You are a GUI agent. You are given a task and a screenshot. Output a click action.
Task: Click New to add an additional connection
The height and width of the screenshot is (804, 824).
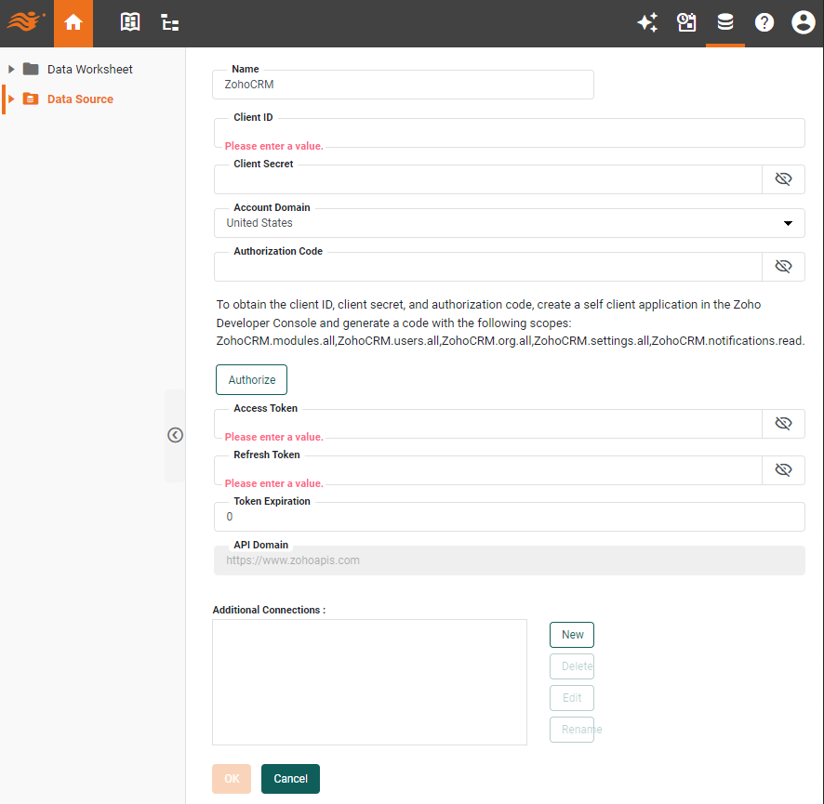pos(571,634)
